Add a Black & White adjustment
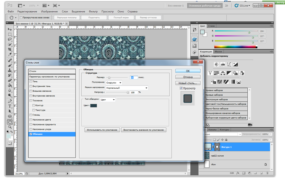Image resolution: width=285 pixels, height=178 pixels. click(229, 73)
